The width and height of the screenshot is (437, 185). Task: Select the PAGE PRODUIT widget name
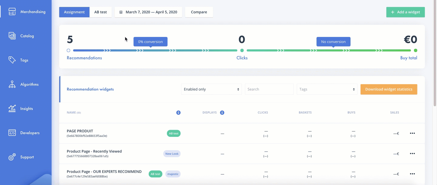coord(80,131)
